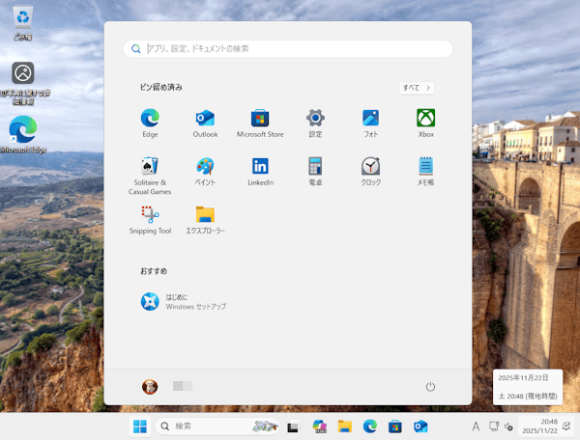Click the power button icon
This screenshot has width=580, height=440.
(430, 387)
